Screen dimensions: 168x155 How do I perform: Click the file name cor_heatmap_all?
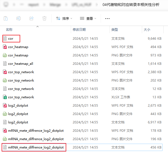point(20,64)
